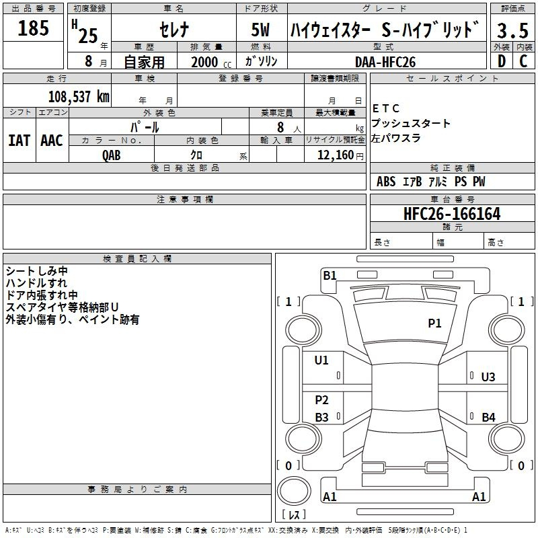Select inspector note シートしみ中
This screenshot has height=538, width=538.
coord(37,271)
